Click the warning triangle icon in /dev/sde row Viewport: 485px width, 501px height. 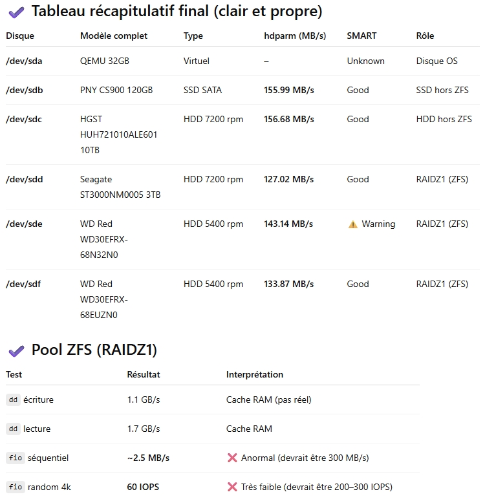352,224
